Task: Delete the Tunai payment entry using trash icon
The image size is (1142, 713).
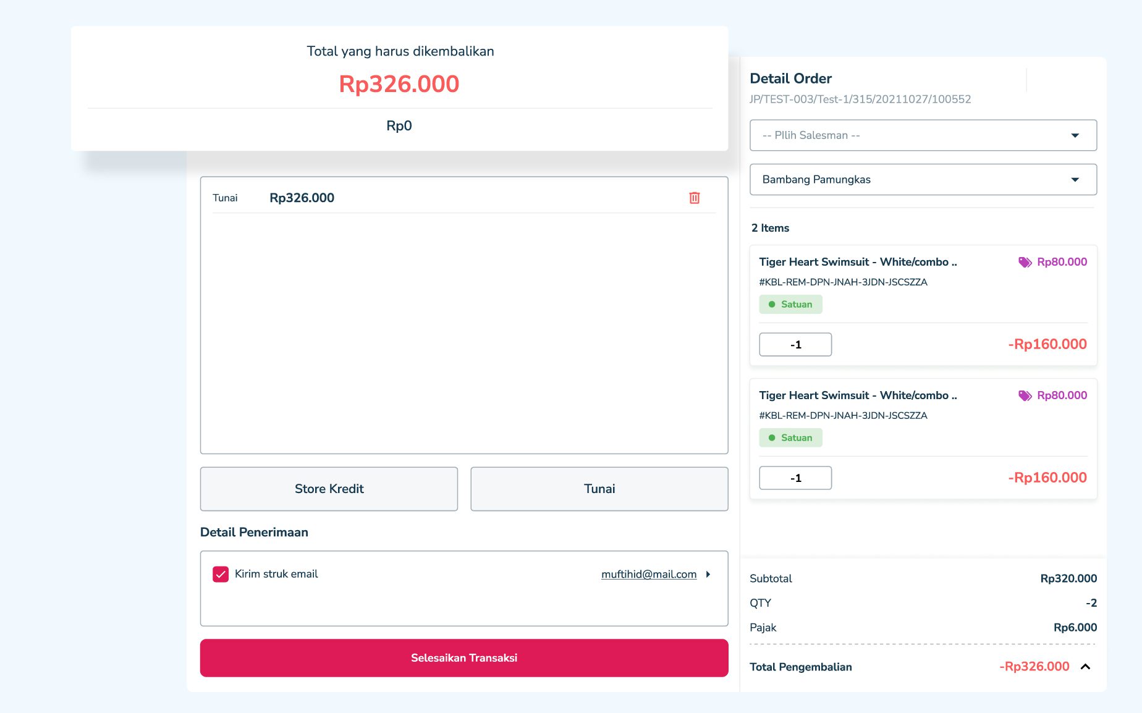Action: 695,198
